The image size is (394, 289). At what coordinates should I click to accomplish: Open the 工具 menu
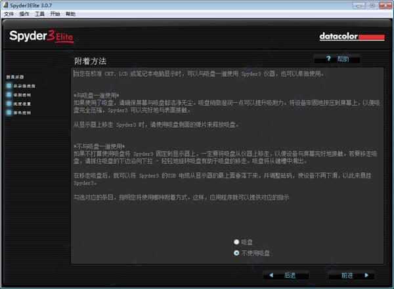(x=39, y=14)
